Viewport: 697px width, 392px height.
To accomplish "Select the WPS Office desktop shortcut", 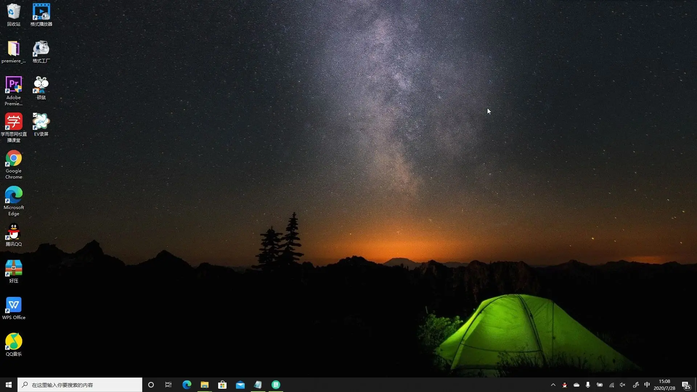I will tap(13, 309).
